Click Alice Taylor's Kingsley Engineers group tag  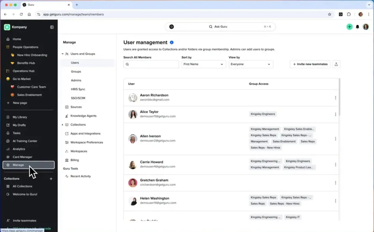pyautogui.click(x=263, y=114)
